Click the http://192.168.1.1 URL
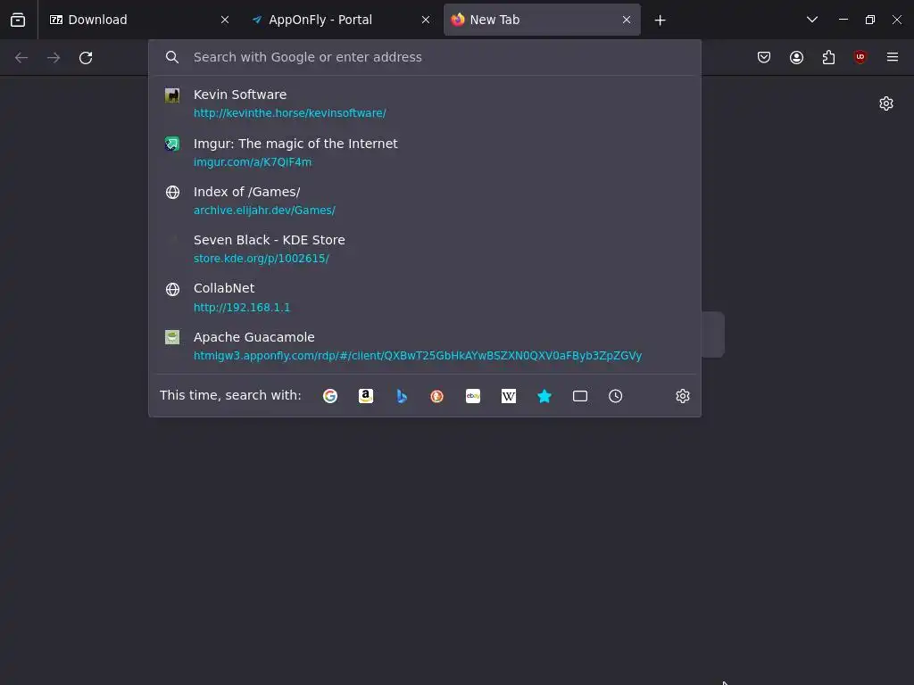The image size is (914, 685). click(x=241, y=308)
